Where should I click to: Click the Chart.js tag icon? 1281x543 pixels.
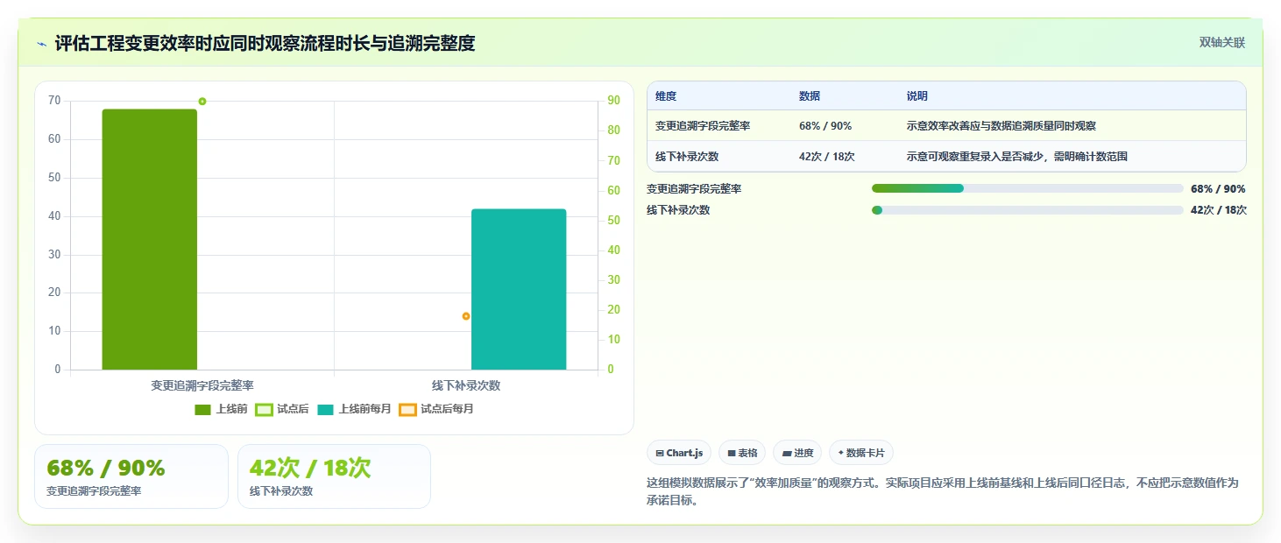(660, 453)
